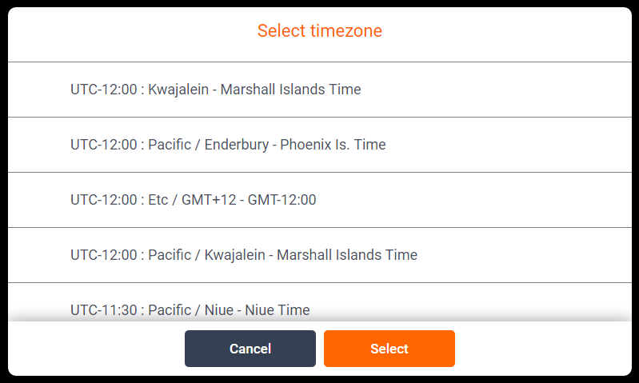Choose the GMT-12:00 list entry
This screenshot has width=639, height=383.
click(194, 200)
